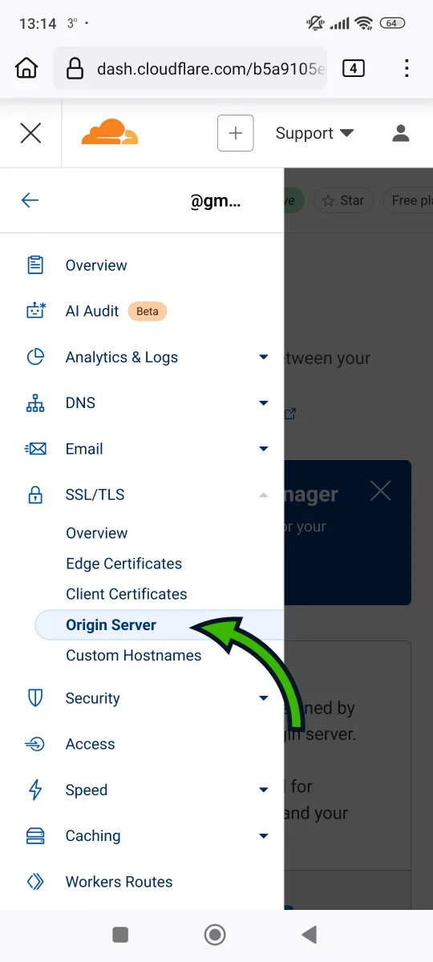Click the Star button
This screenshot has width=433, height=962.
[342, 200]
